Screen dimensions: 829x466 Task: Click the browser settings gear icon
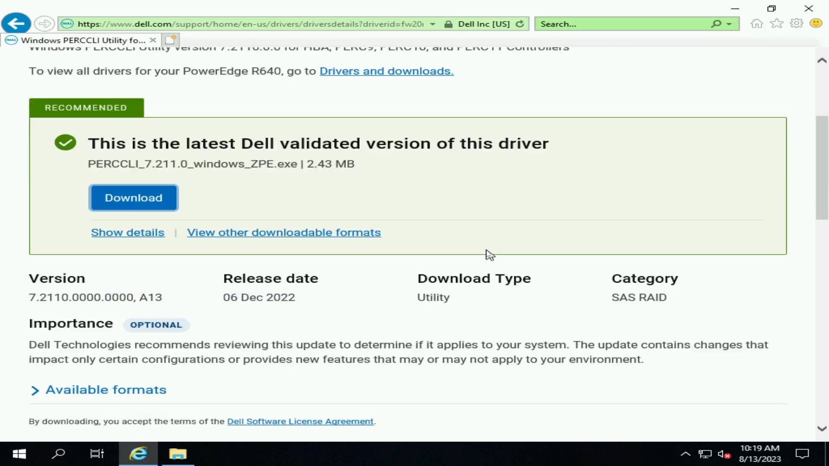796,24
